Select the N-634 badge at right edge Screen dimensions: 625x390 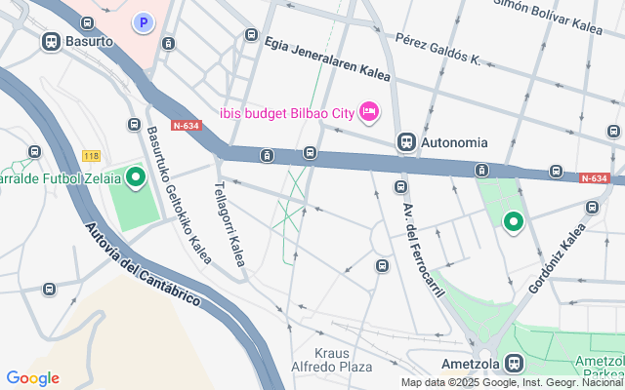(595, 178)
